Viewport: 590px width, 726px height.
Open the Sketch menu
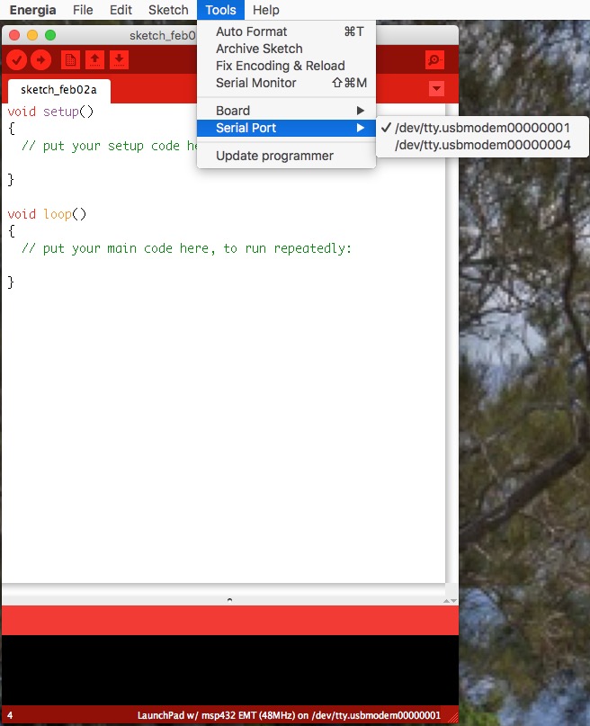(x=168, y=10)
